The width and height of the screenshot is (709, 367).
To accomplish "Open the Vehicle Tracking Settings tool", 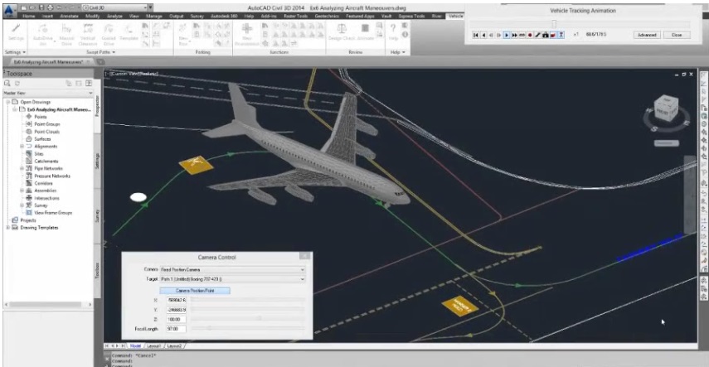I will (x=17, y=32).
